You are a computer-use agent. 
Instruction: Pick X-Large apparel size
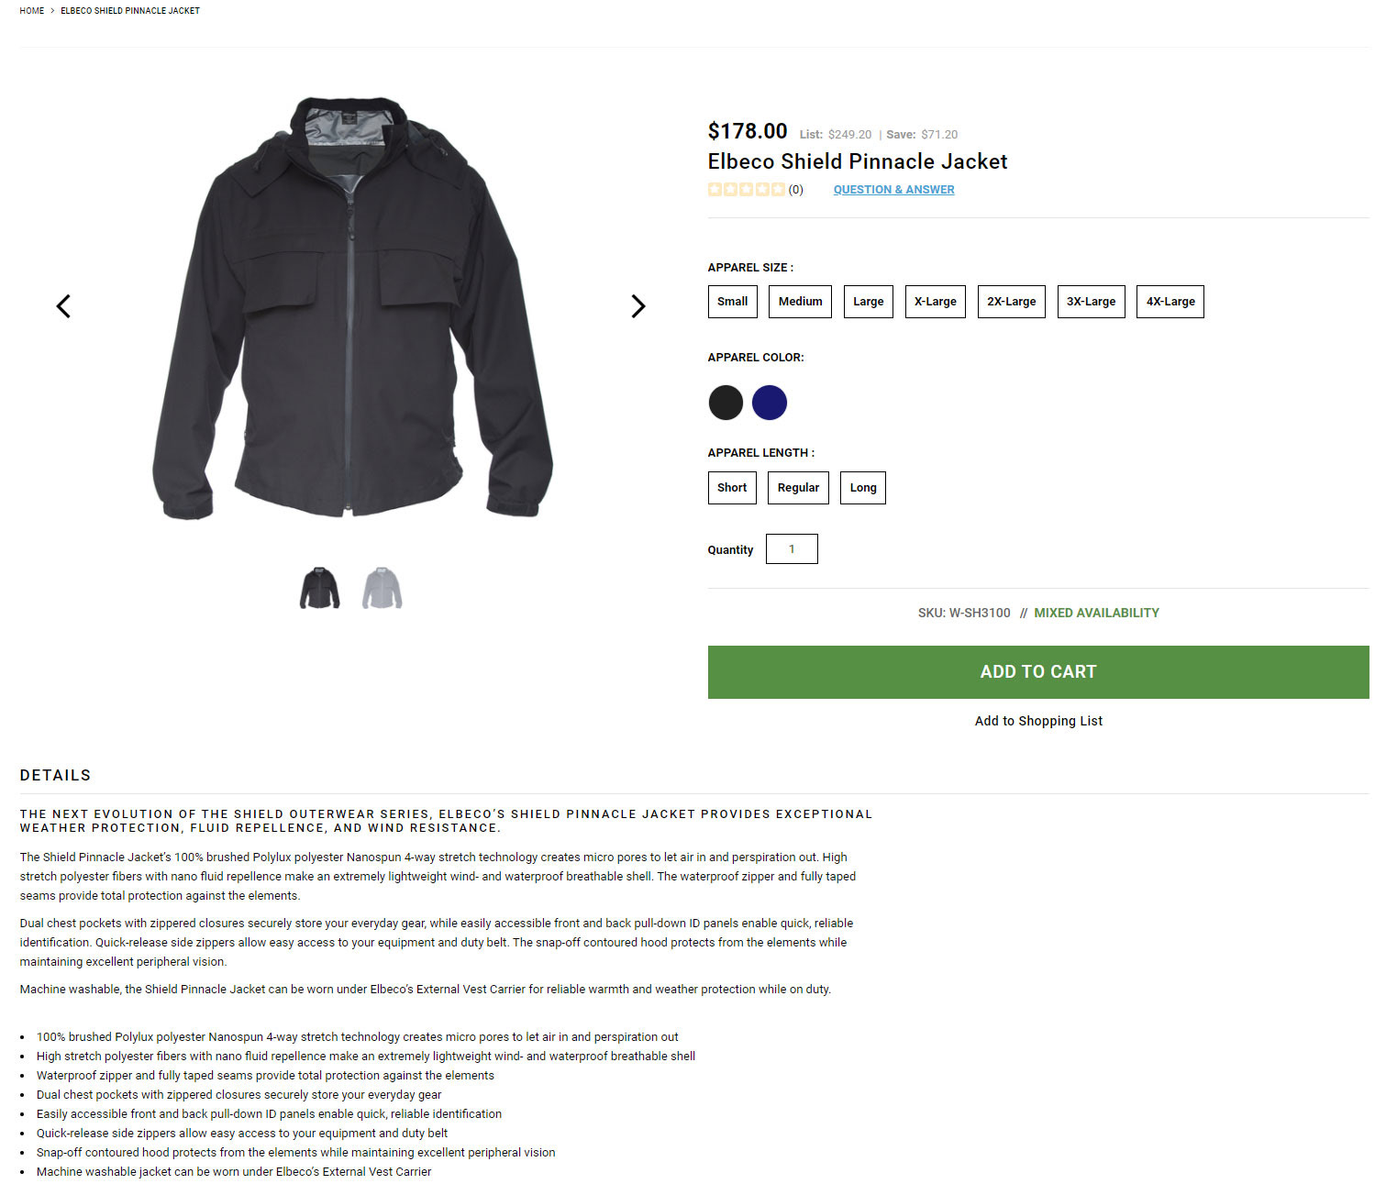935,302
